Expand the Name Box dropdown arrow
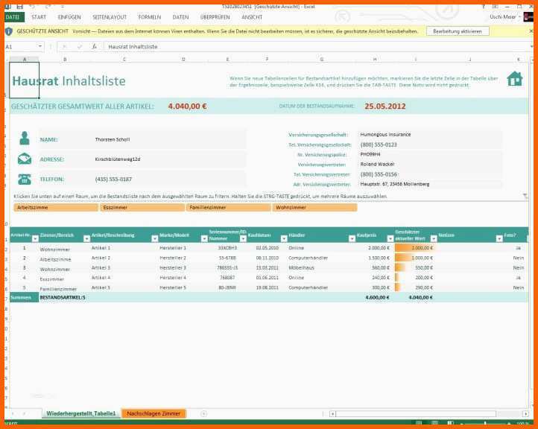 click(x=40, y=46)
